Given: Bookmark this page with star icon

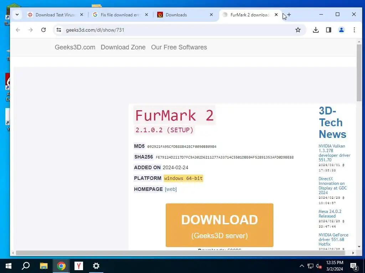Looking at the screenshot, I should point(298,30).
